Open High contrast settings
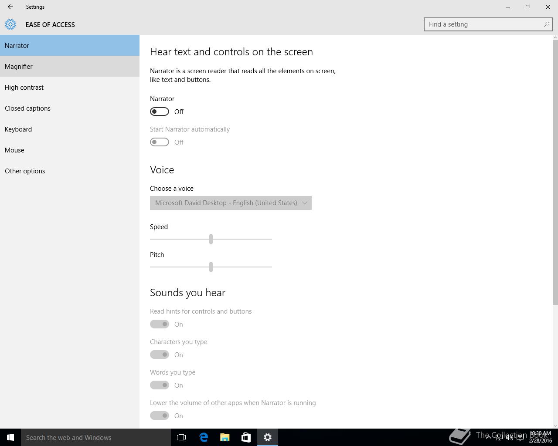This screenshot has height=446, width=558. (x=70, y=87)
